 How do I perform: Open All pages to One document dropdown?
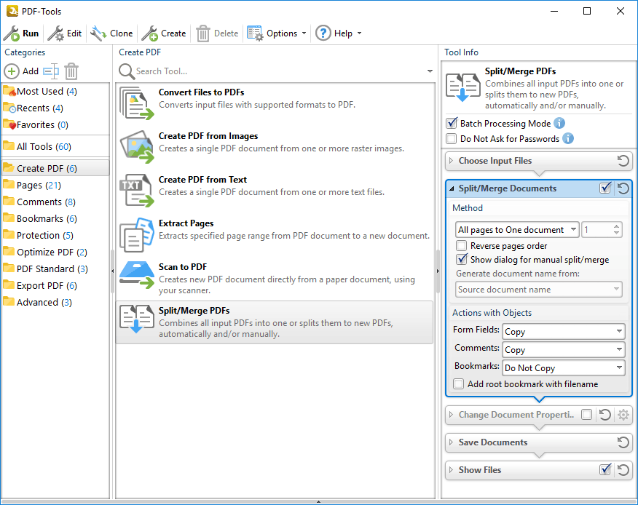click(x=518, y=230)
